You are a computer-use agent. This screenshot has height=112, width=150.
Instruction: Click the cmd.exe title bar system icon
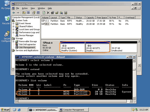[x=17, y=57]
